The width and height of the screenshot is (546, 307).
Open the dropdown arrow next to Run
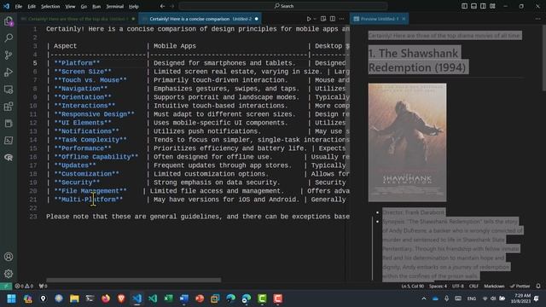(315, 19)
